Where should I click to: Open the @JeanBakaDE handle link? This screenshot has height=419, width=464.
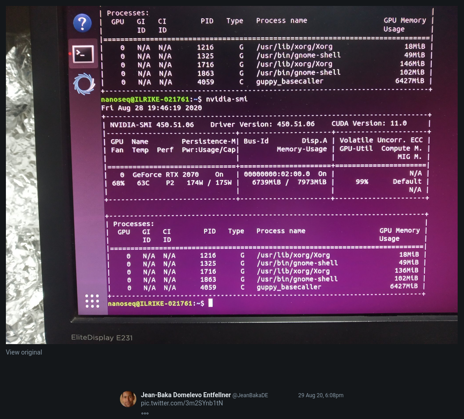[x=250, y=395]
